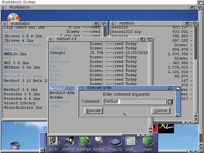This screenshot has width=204, height=153.
Task: Select MUIRexx 3.0a.lha in Installation window
Action: (x=22, y=67)
